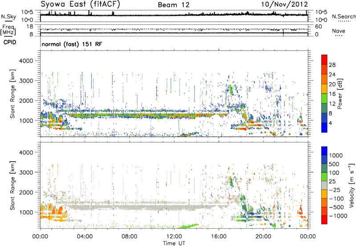Click the '20' label on the power scale
The width and height of the screenshot is (356, 246).
pos(332,84)
